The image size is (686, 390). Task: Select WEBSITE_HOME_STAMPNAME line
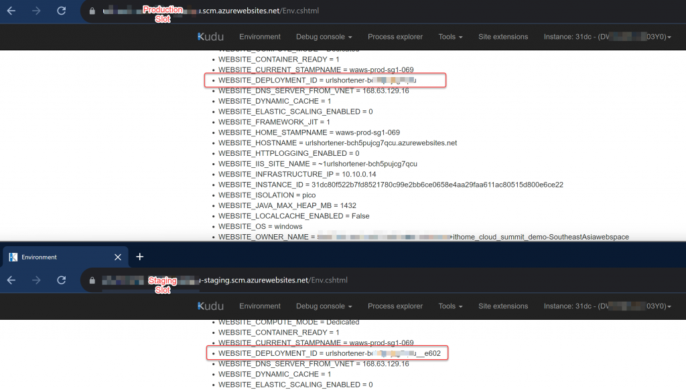[x=309, y=132]
